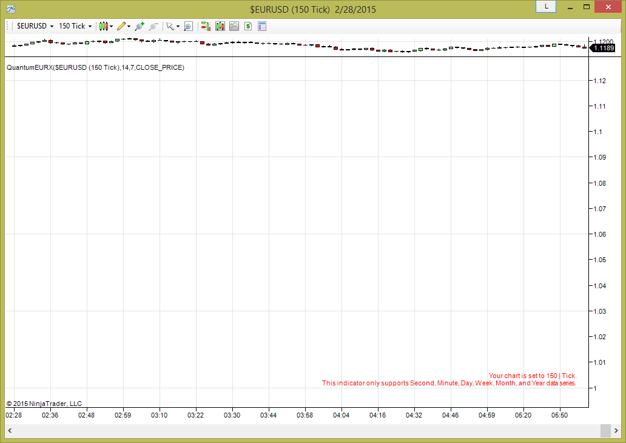Open the $EURUSD instrument dropdown
This screenshot has height=443, width=626.
pyautogui.click(x=35, y=26)
